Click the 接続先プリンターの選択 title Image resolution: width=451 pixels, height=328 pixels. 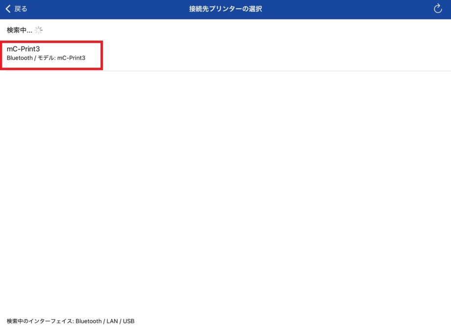[x=225, y=9]
